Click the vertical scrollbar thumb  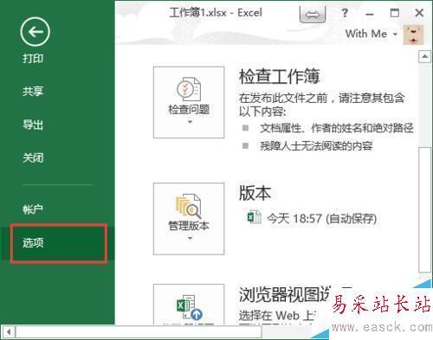424,209
